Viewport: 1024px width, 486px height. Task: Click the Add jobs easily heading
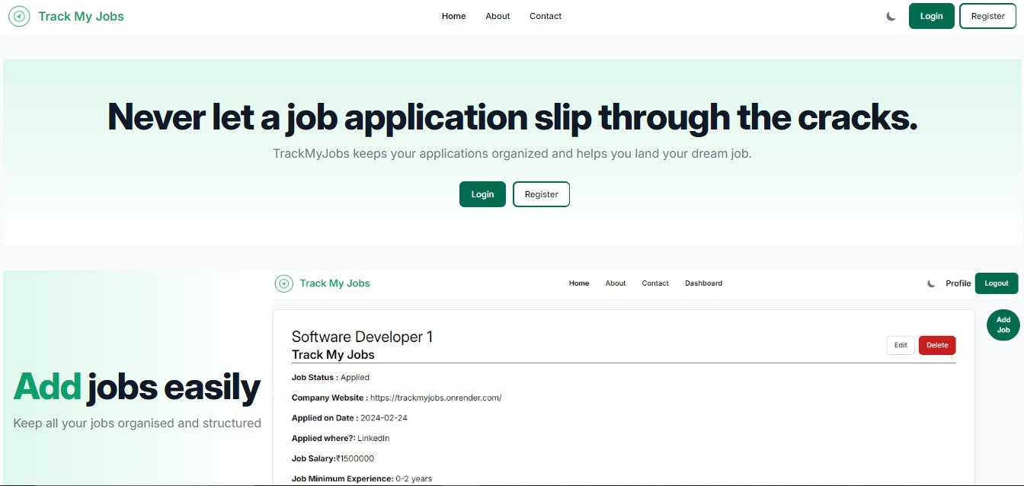click(x=137, y=387)
